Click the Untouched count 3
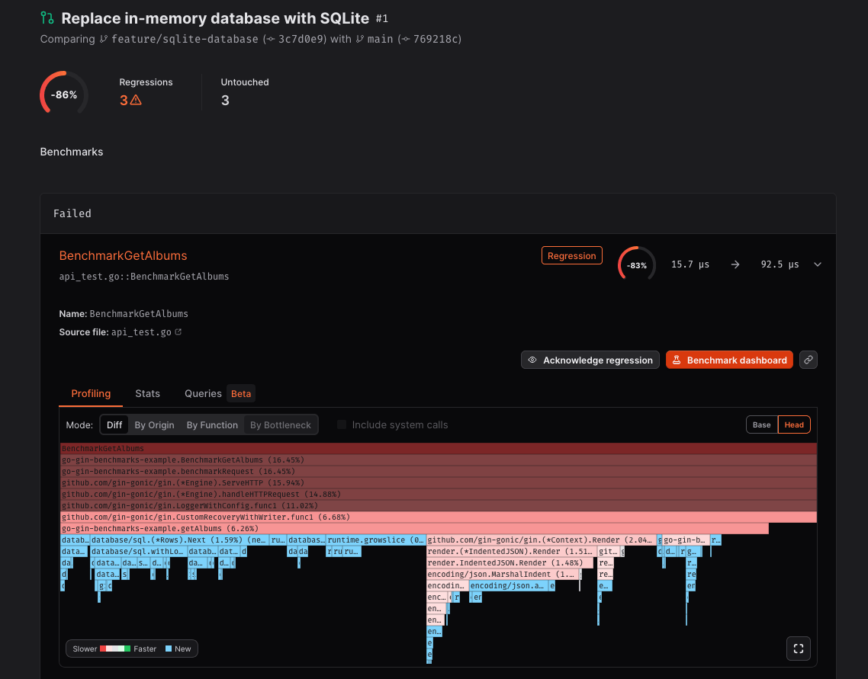Viewport: 868px width, 679px height. point(225,101)
